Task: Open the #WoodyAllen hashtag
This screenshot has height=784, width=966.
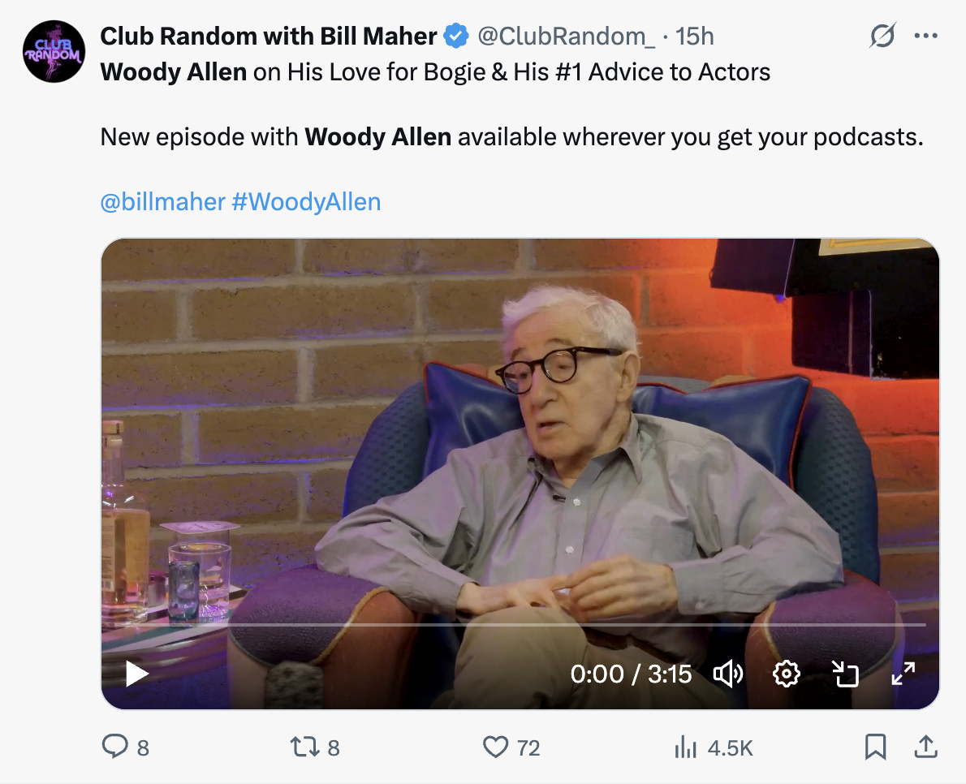Action: (306, 202)
